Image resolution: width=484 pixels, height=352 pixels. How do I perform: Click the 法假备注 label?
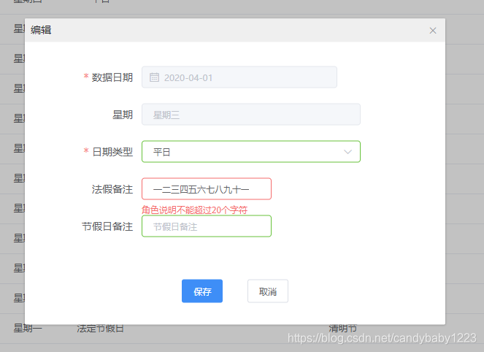(112, 189)
